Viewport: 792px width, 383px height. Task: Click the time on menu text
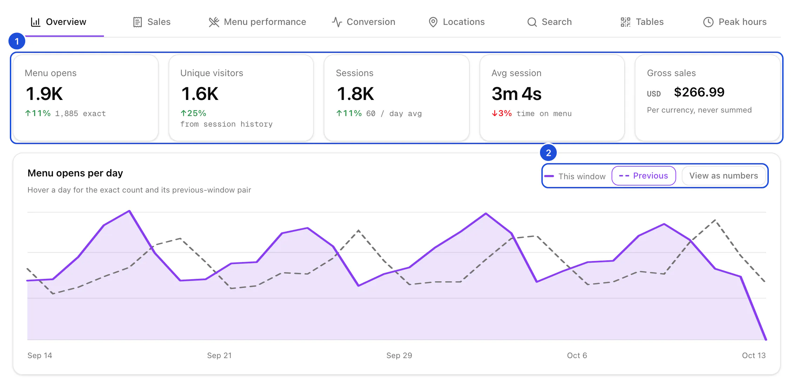(544, 114)
